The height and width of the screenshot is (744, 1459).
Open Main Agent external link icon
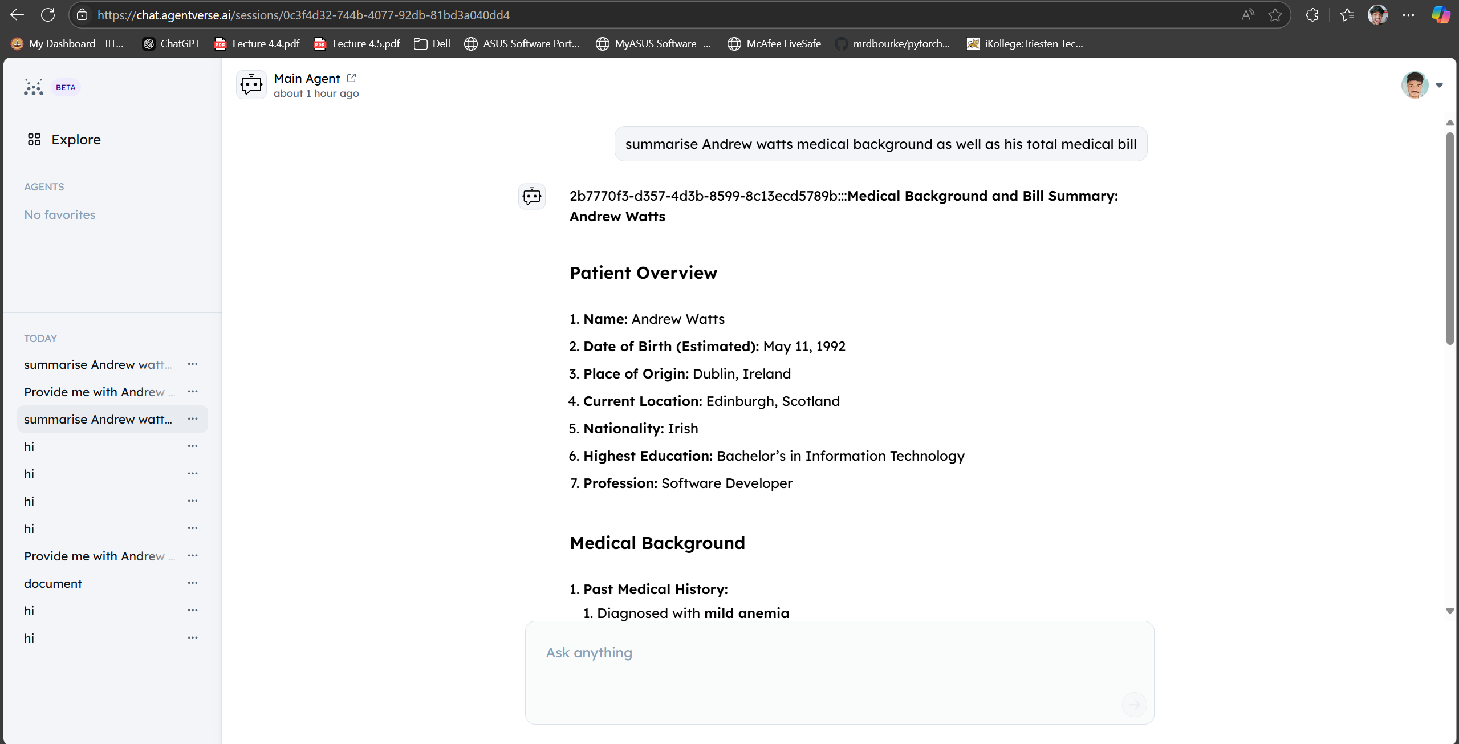pyautogui.click(x=351, y=78)
